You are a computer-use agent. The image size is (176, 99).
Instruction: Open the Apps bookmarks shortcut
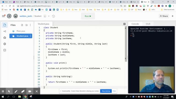(x=5, y=10)
